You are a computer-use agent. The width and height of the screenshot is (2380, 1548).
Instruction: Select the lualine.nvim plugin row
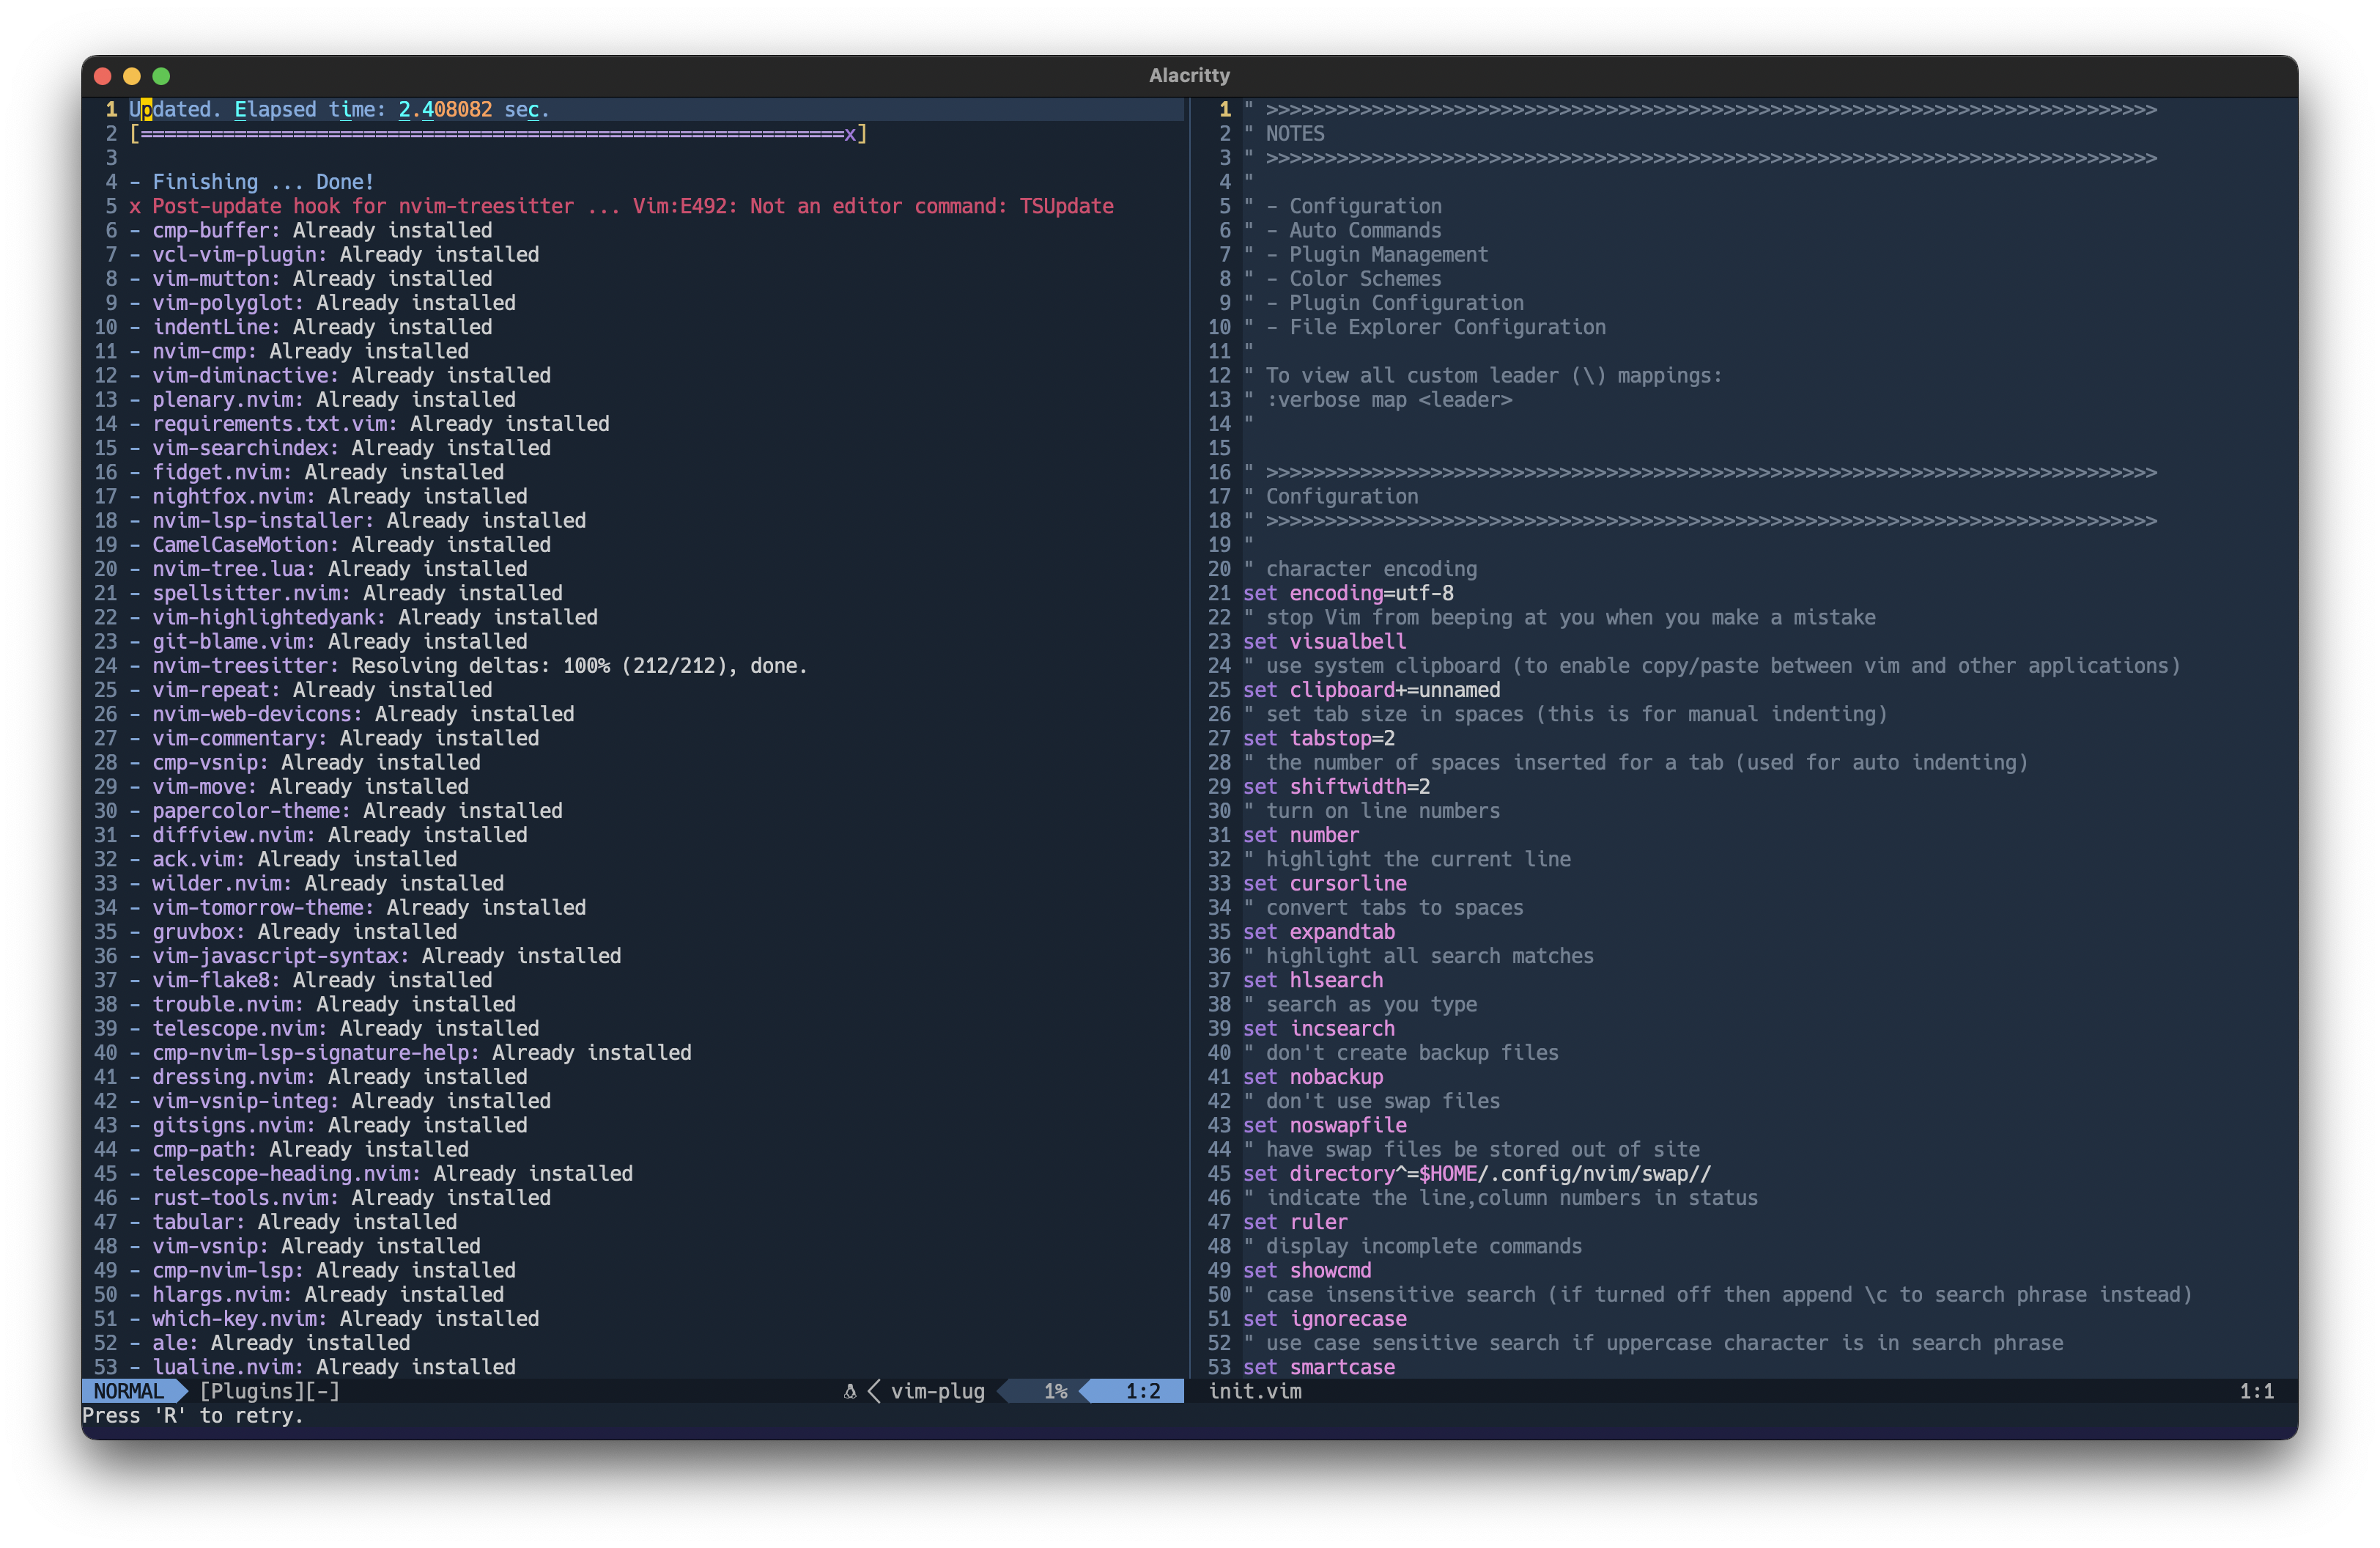[x=322, y=1367]
